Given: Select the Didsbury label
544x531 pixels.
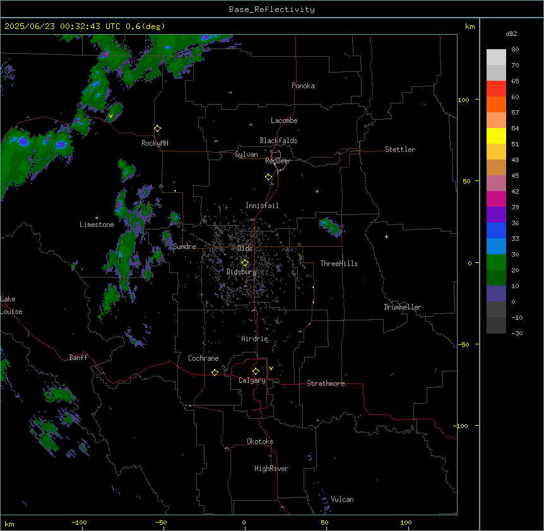Looking at the screenshot, I should tap(242, 272).
